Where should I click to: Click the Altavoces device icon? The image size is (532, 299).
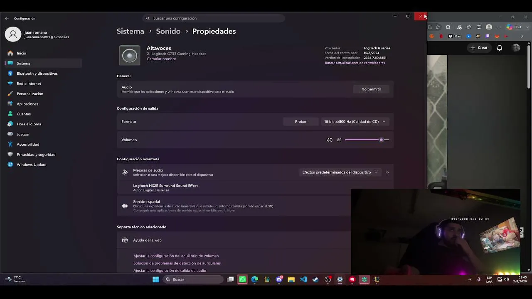[x=130, y=55]
